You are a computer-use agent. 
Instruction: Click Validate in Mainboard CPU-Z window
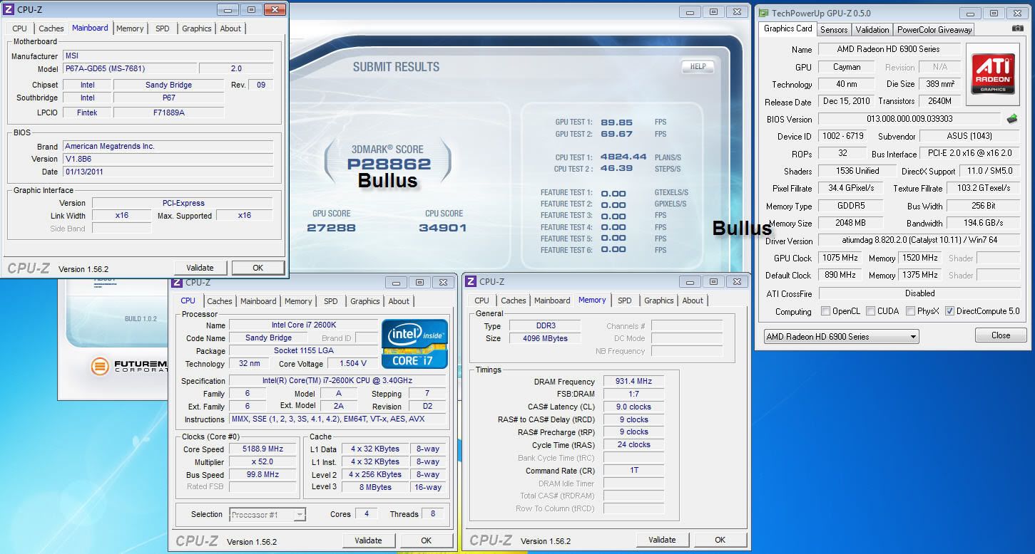200,268
